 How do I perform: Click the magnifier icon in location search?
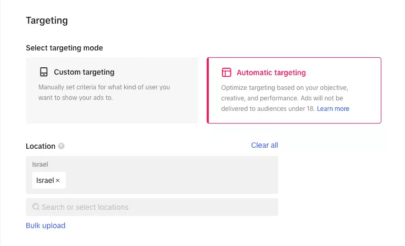[36, 207]
